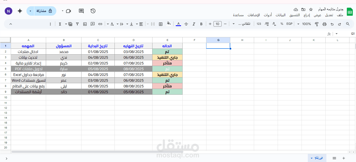Toggle italic formatting
The image size is (356, 162).
click(x=194, y=24)
